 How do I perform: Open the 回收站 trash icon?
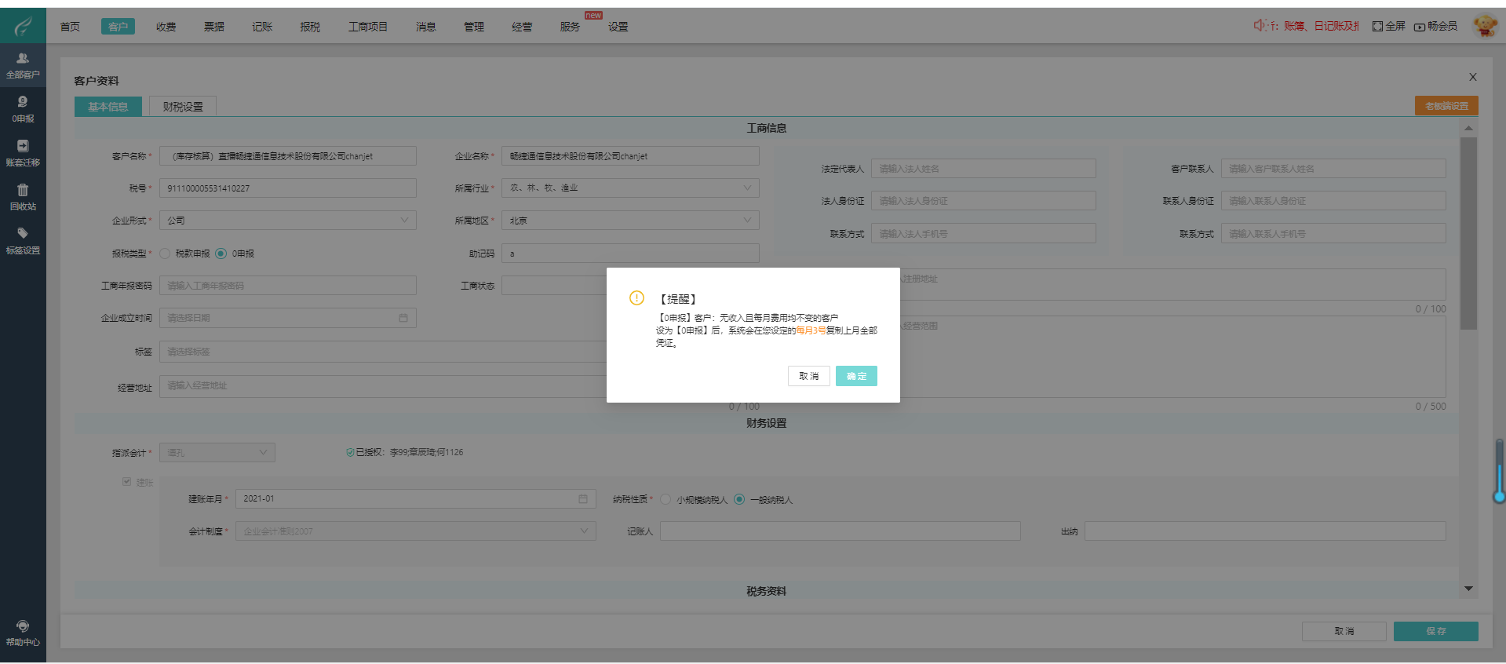(23, 190)
